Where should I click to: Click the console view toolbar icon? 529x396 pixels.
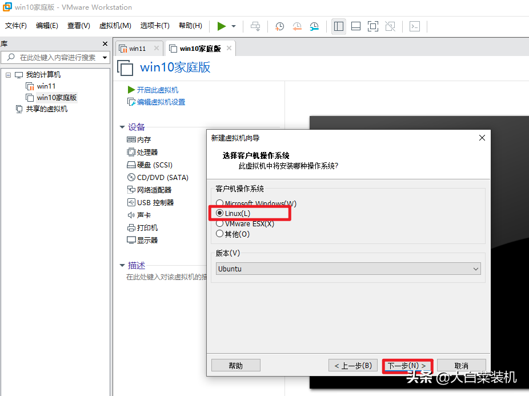[x=415, y=26]
